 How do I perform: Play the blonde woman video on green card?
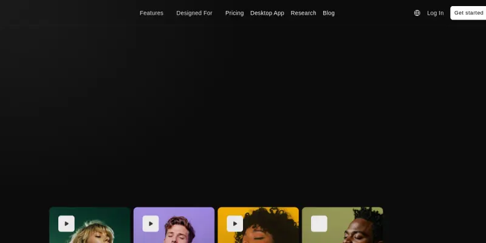pos(66,224)
